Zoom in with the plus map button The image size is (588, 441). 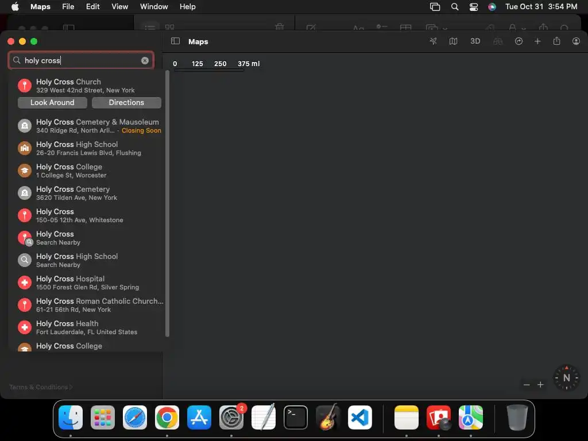tap(540, 385)
